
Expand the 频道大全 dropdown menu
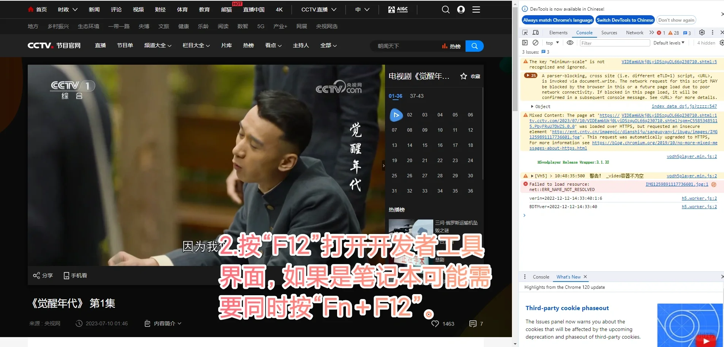(158, 45)
